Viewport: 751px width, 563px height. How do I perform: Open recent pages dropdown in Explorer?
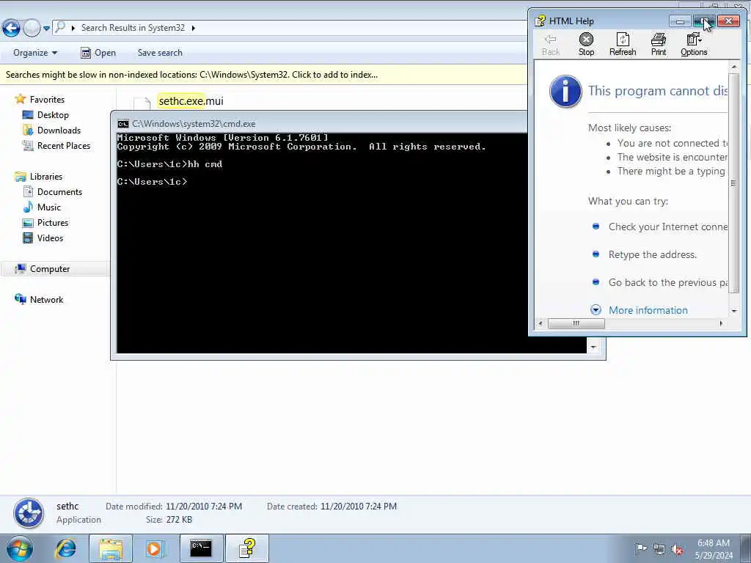pyautogui.click(x=46, y=29)
